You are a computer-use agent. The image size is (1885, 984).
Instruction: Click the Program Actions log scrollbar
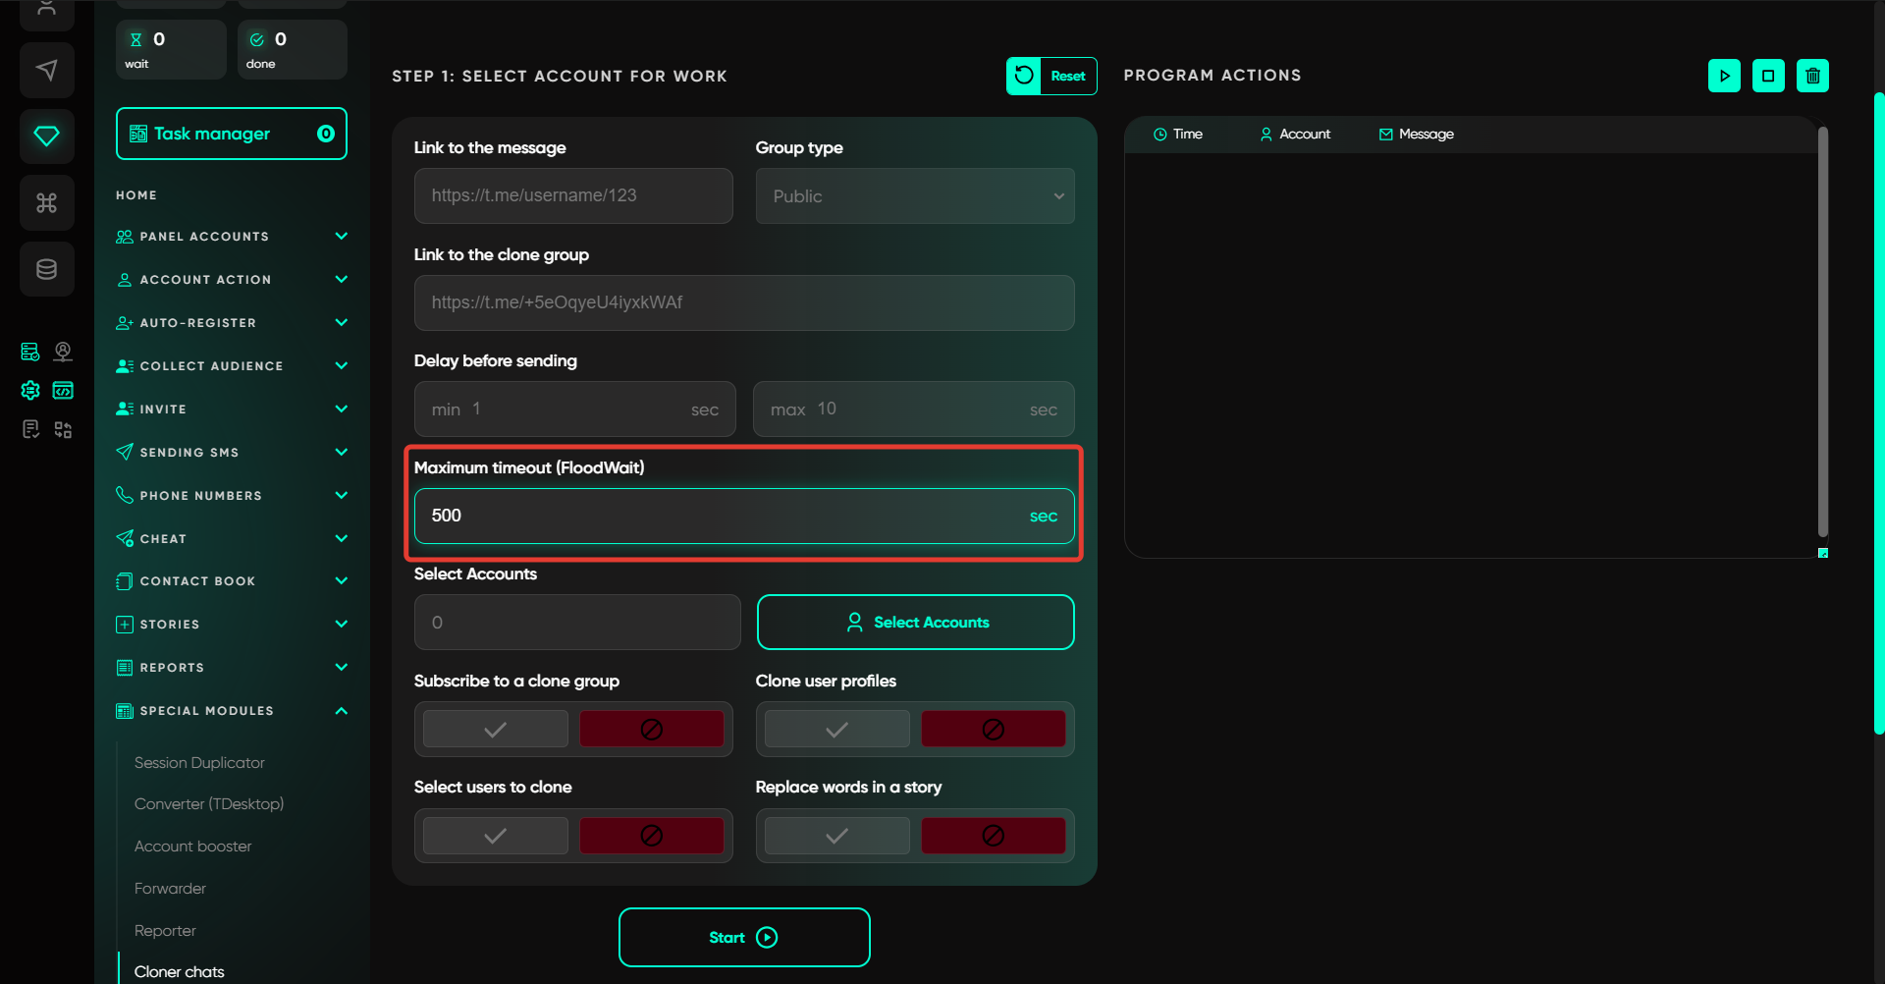coord(1822,334)
